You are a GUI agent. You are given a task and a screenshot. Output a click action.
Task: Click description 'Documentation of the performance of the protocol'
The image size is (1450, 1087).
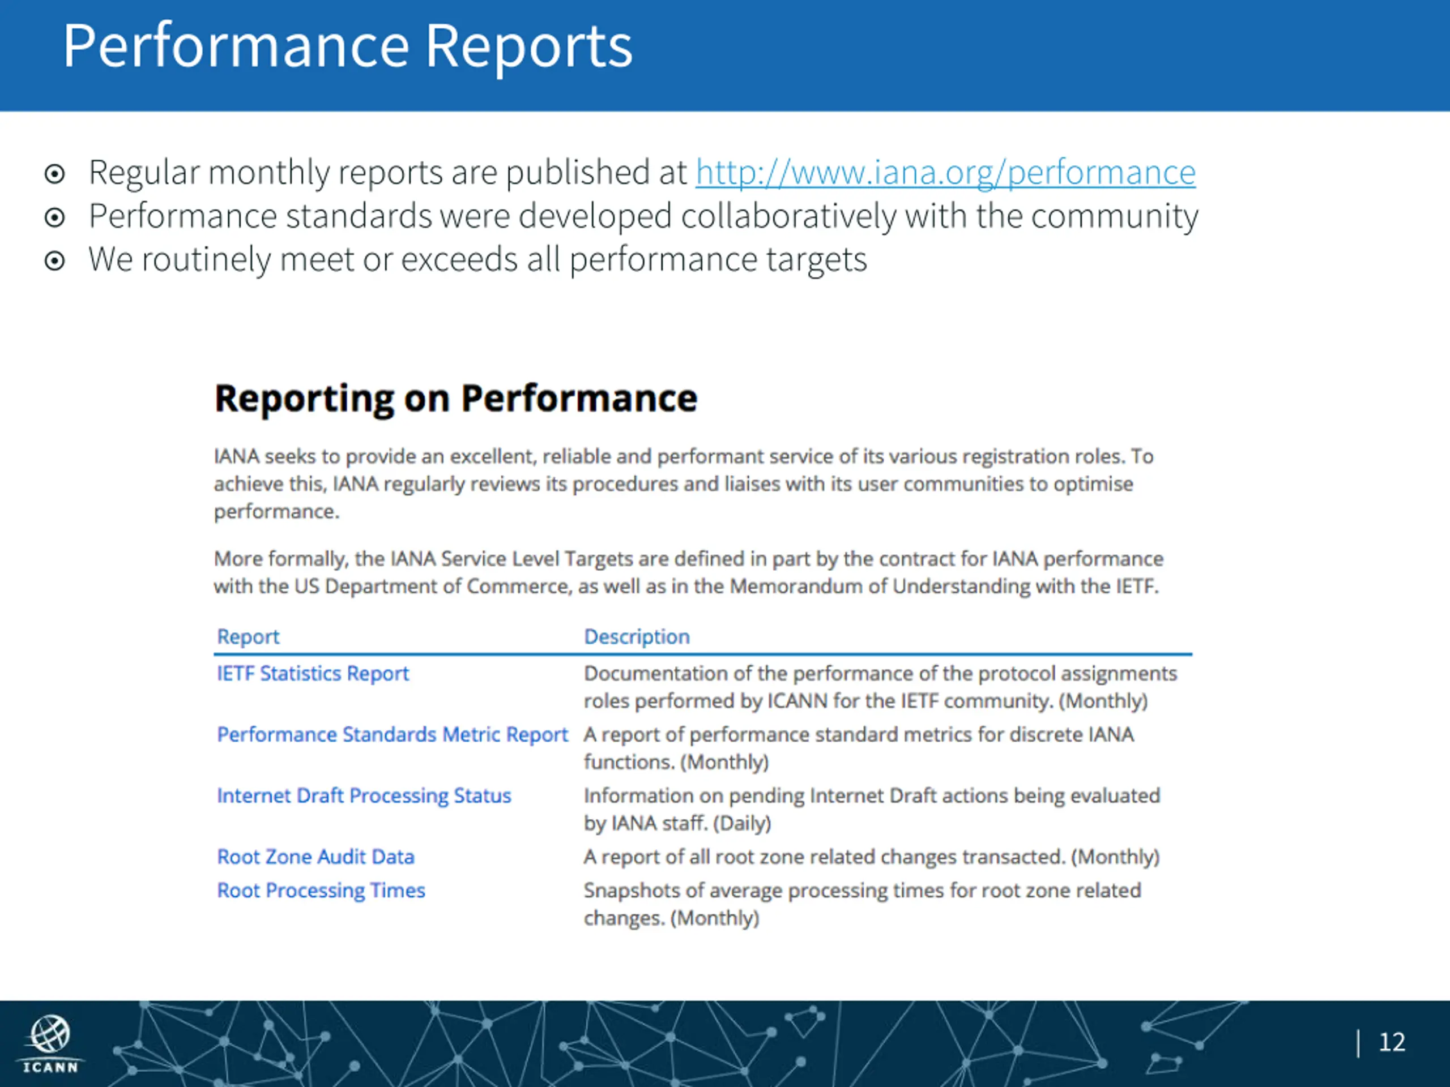click(880, 687)
